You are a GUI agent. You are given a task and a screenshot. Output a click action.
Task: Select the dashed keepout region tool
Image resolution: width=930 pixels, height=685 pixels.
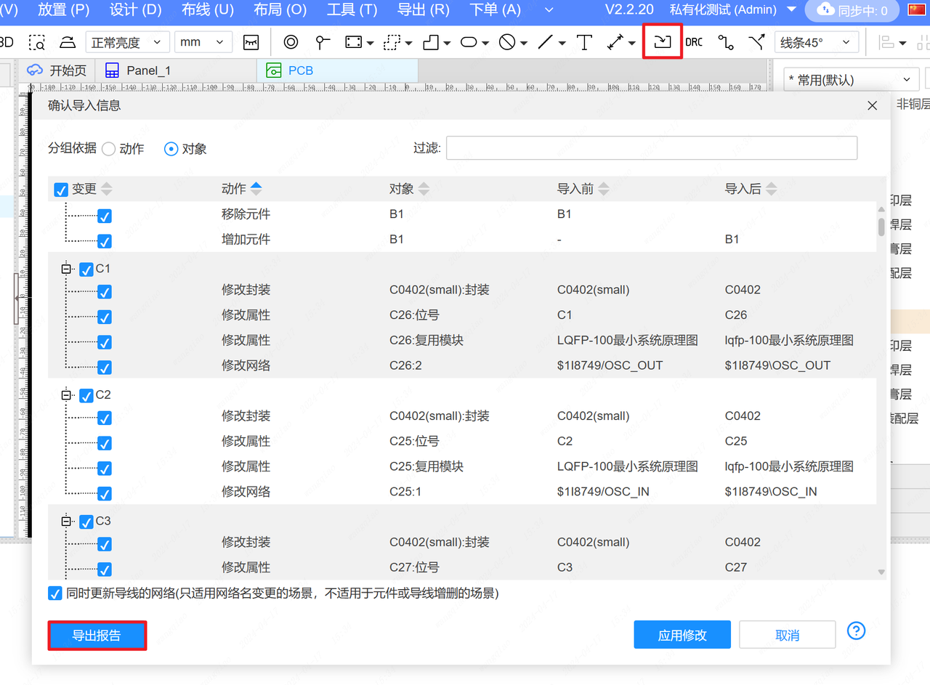point(393,42)
